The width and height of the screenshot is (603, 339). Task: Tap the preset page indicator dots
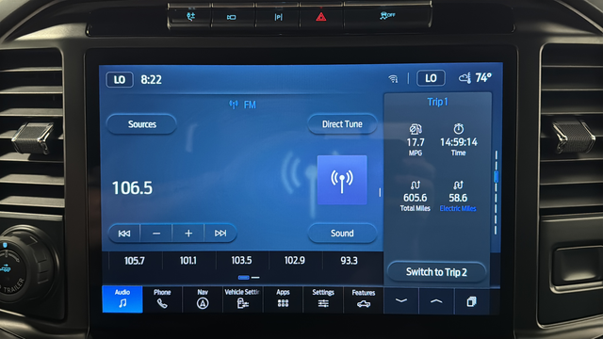(249, 277)
